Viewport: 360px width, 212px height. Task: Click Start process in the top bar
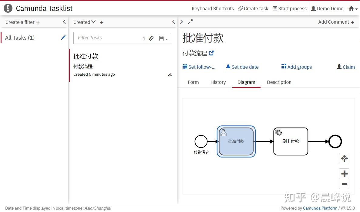click(x=290, y=8)
